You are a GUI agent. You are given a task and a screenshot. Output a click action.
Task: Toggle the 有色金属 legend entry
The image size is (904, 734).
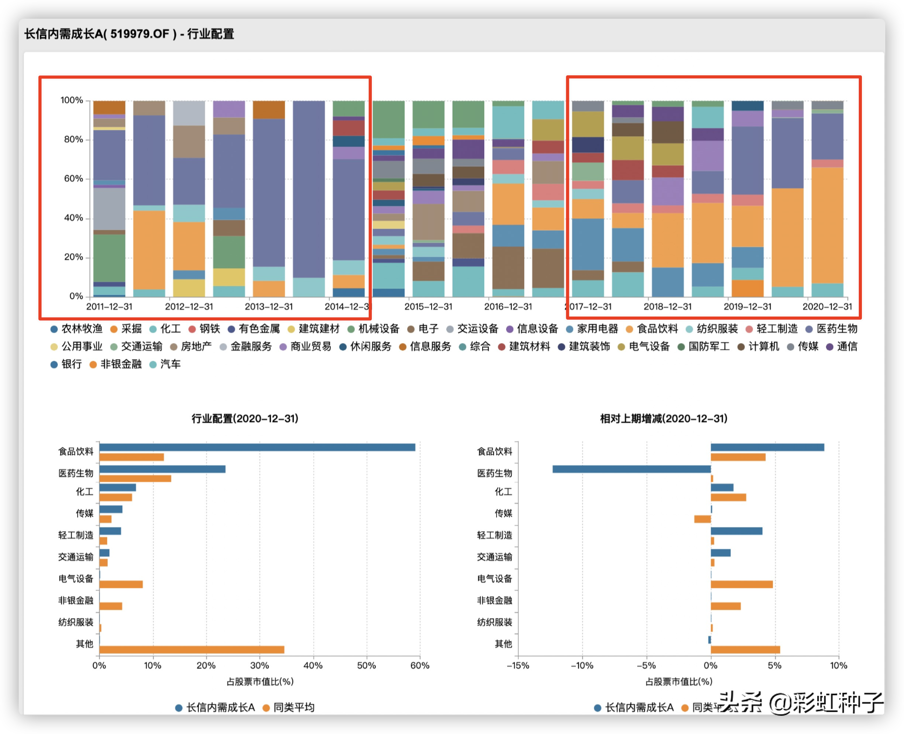[x=254, y=329]
